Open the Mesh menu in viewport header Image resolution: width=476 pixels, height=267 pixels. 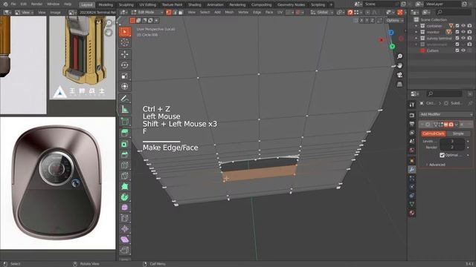click(229, 13)
